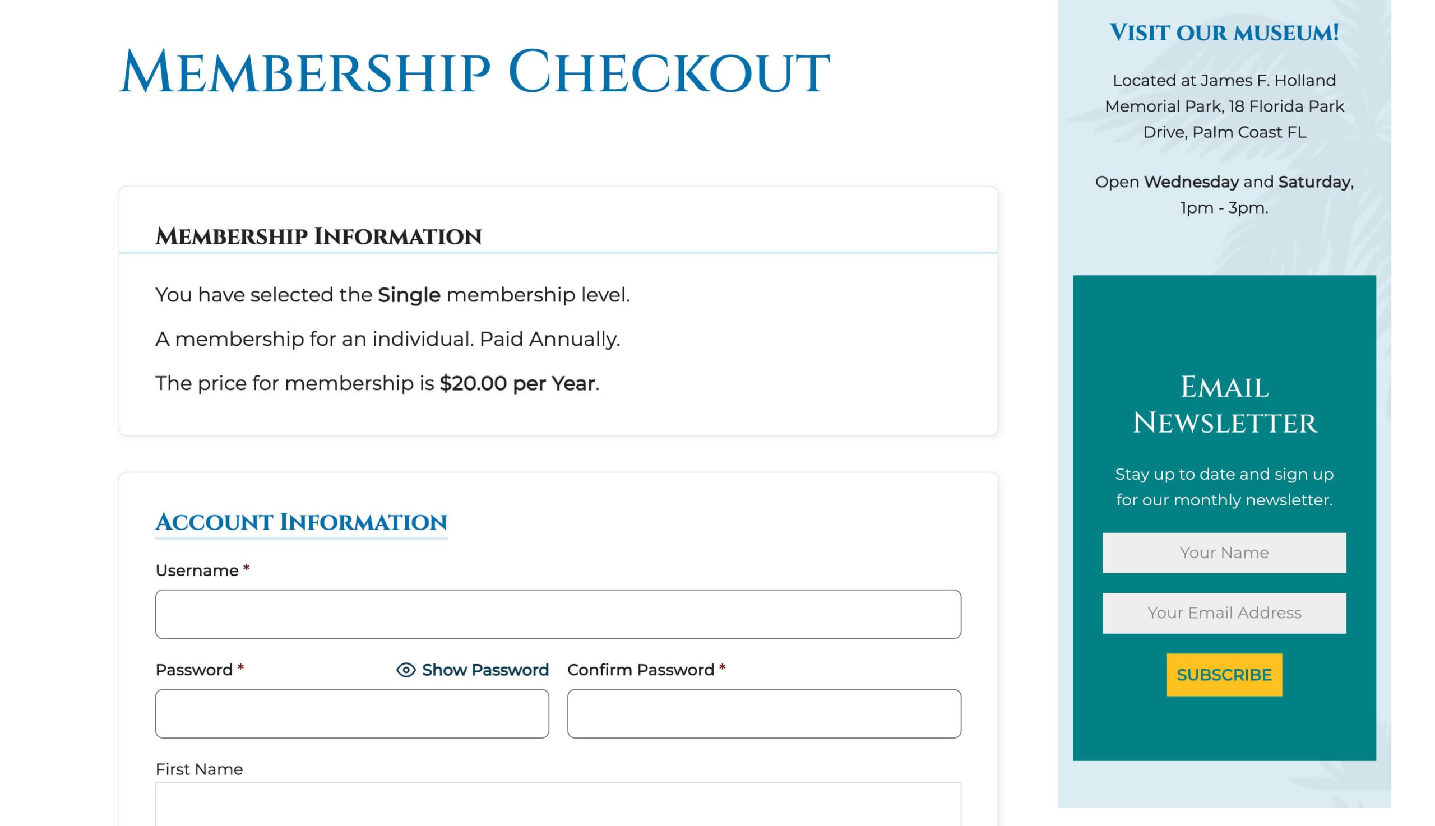Click the Password input field
1435x826 pixels.
[x=352, y=713]
